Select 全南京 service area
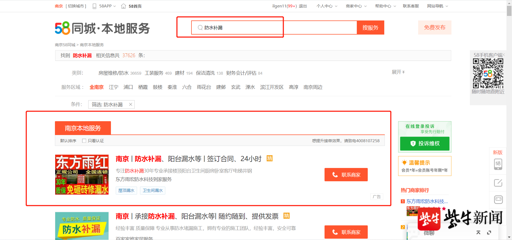Viewport: 512px width, 240px height. pyautogui.click(x=97, y=87)
